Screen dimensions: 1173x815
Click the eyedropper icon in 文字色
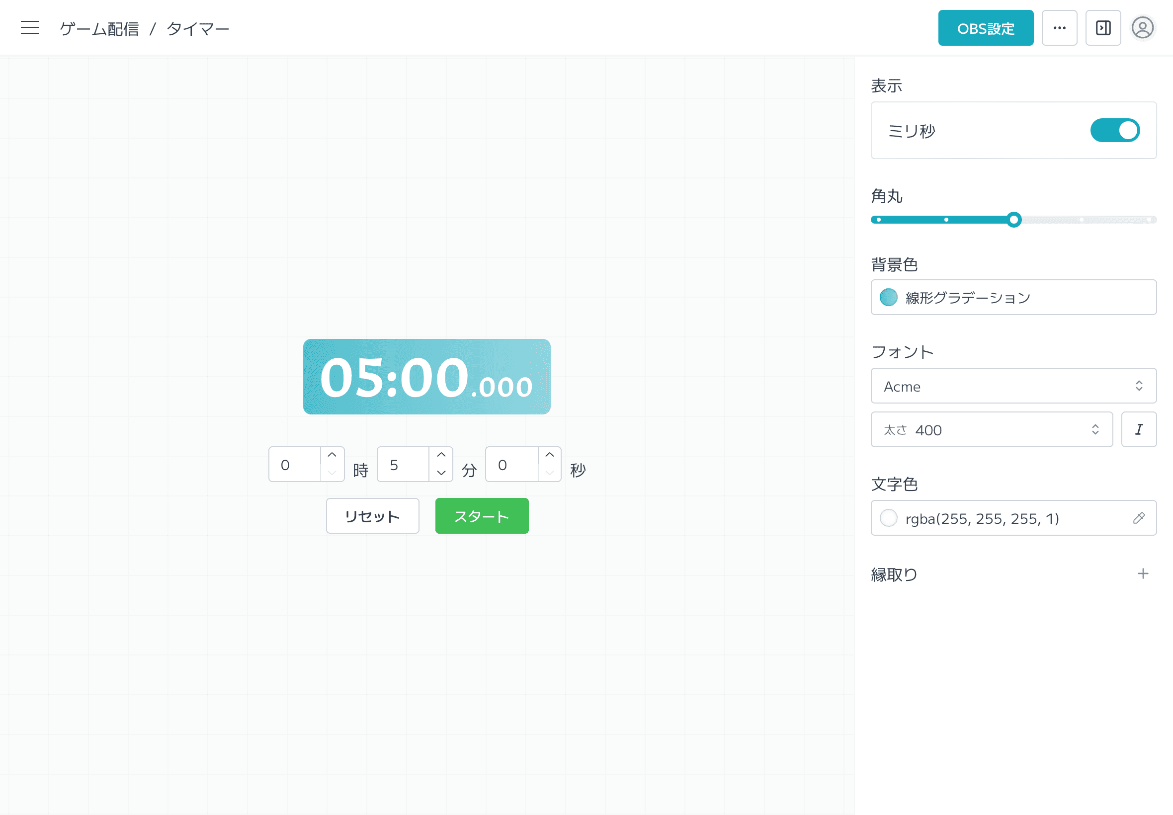(1138, 518)
